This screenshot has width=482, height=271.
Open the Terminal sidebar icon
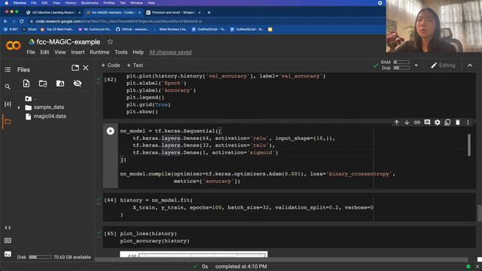point(8,254)
